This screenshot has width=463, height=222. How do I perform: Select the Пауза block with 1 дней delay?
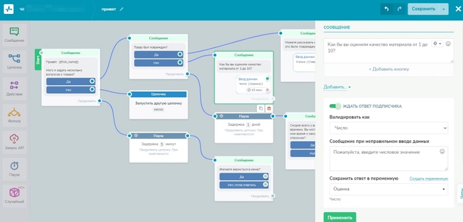click(x=244, y=128)
